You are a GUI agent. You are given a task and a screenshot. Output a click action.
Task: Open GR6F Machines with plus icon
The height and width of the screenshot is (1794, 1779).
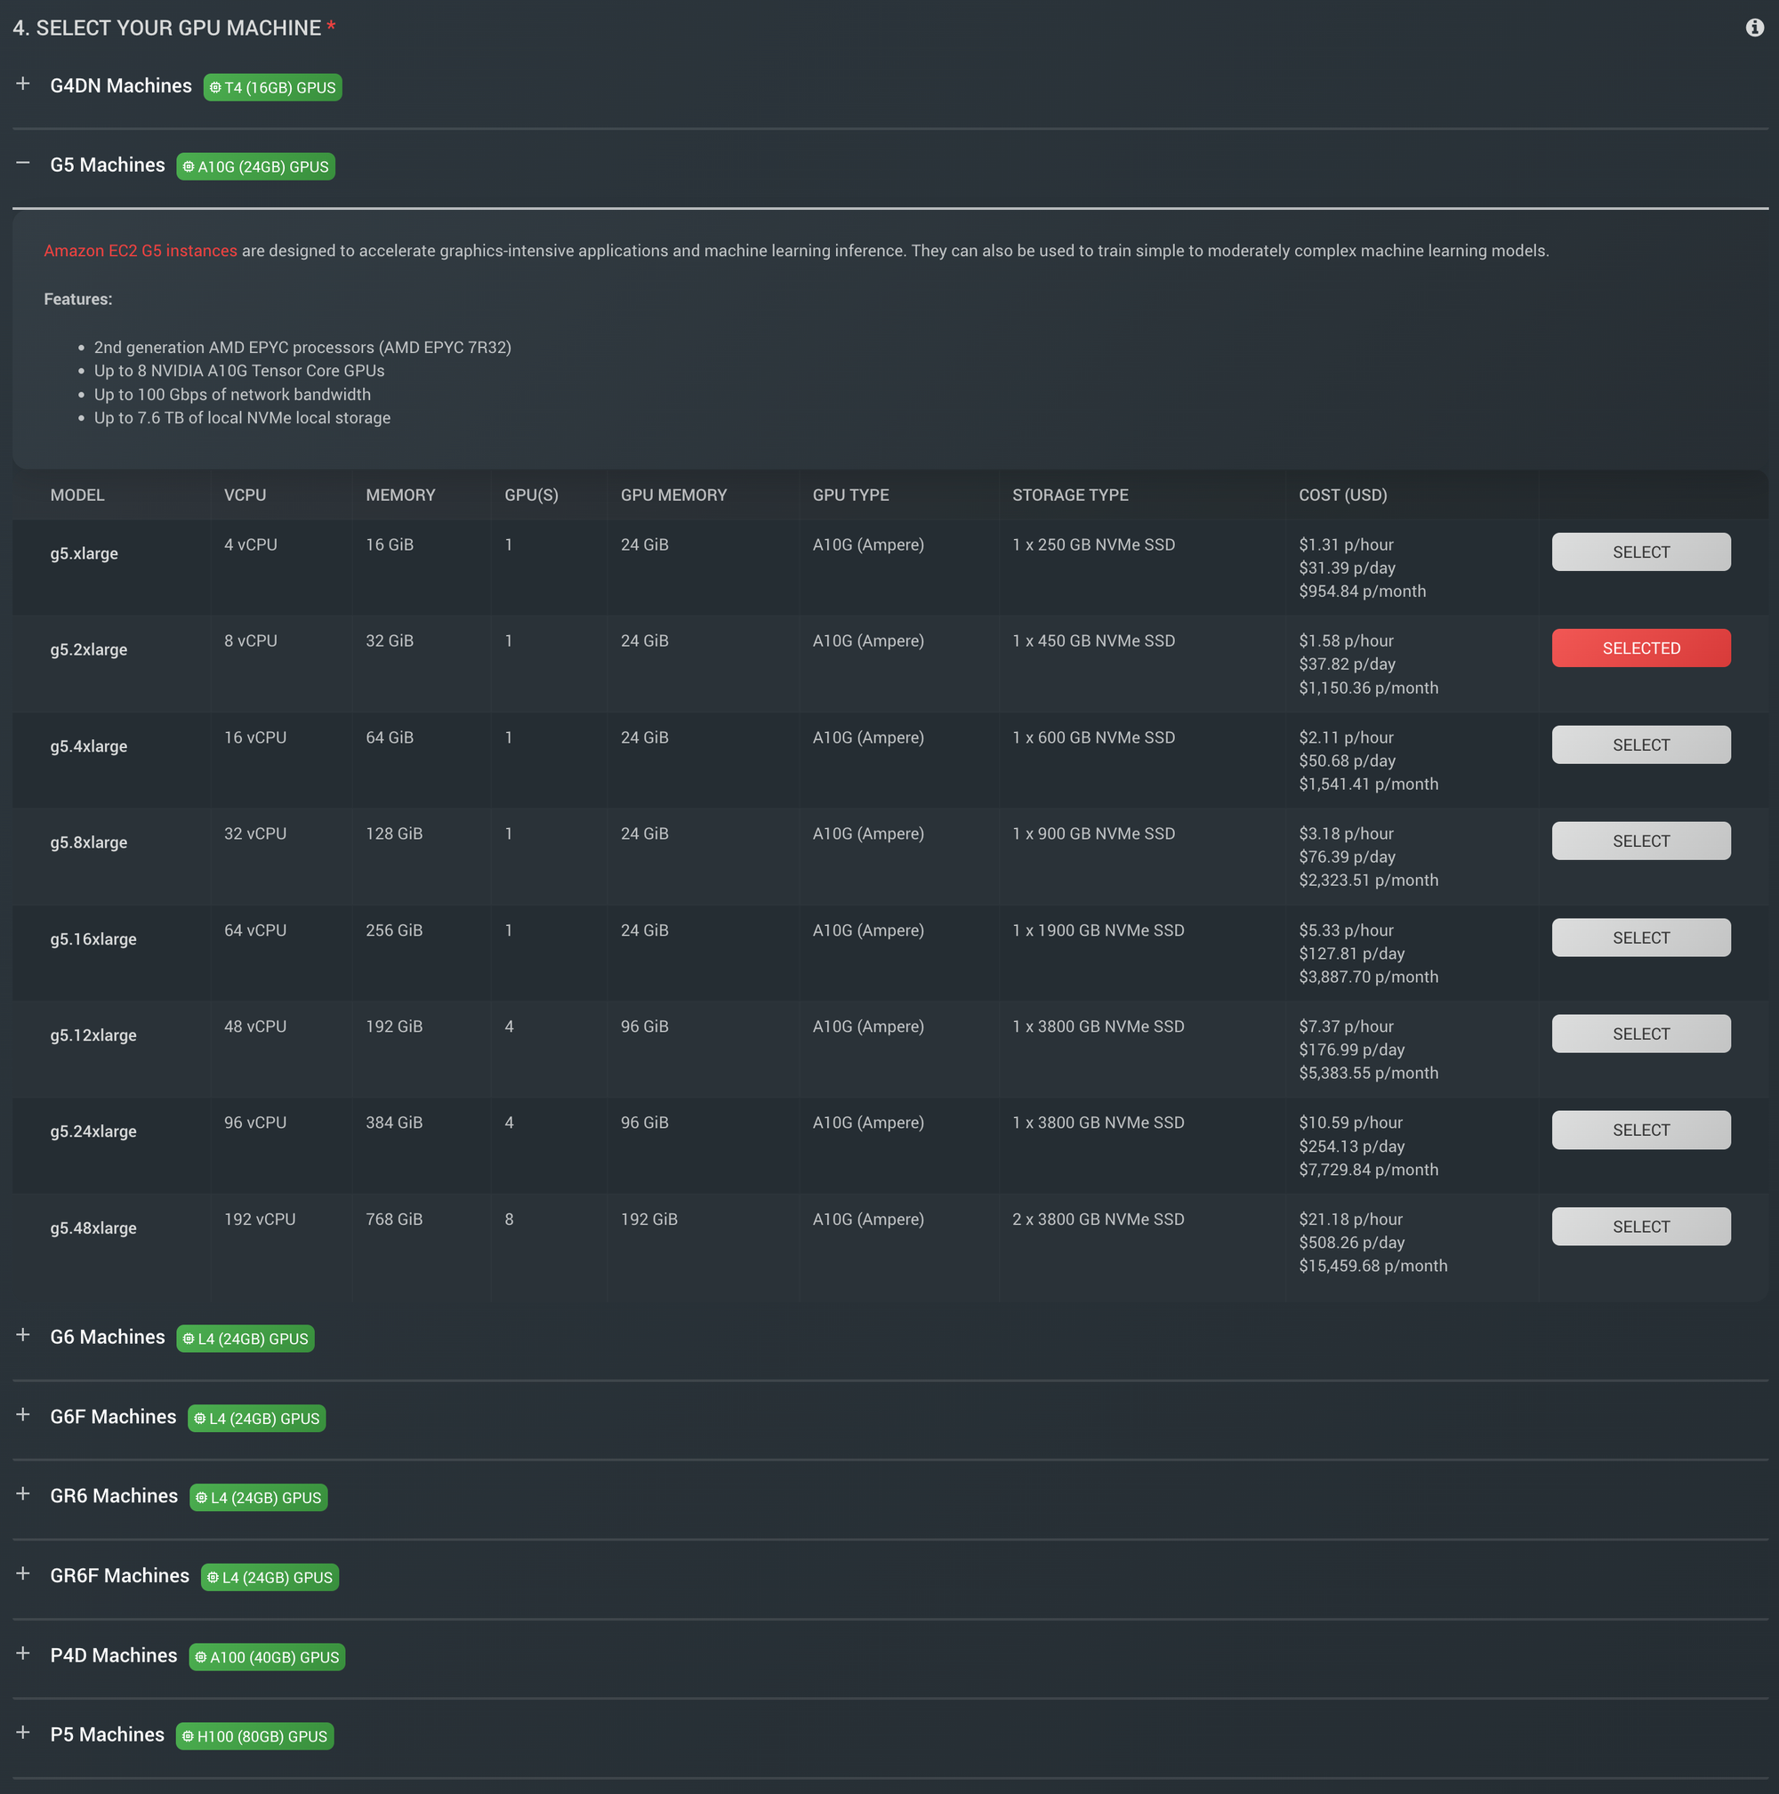click(23, 1574)
